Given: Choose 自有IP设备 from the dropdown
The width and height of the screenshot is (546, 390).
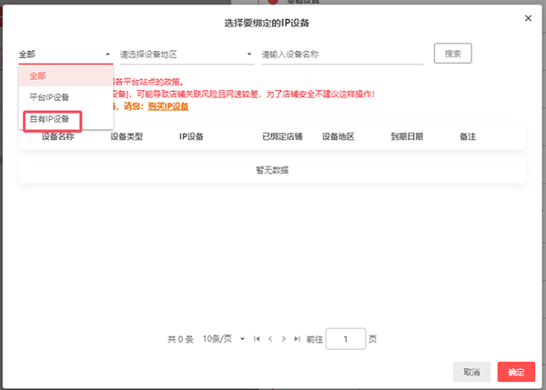Looking at the screenshot, I should (53, 119).
